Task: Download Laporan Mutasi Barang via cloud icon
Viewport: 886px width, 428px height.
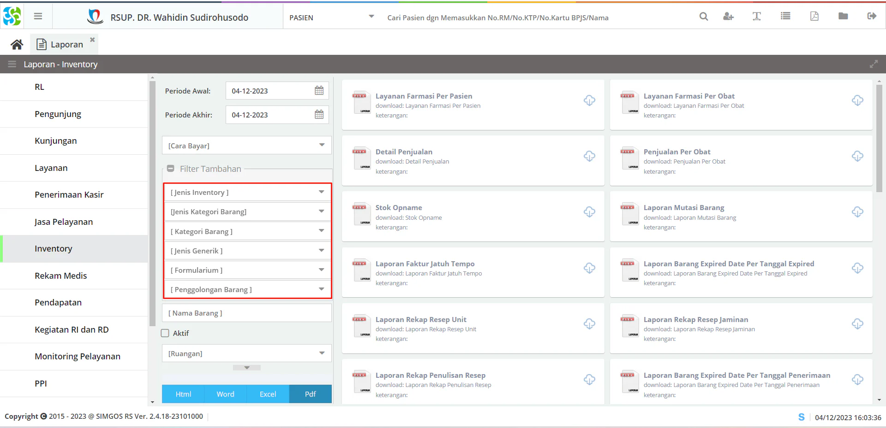Action: (857, 212)
